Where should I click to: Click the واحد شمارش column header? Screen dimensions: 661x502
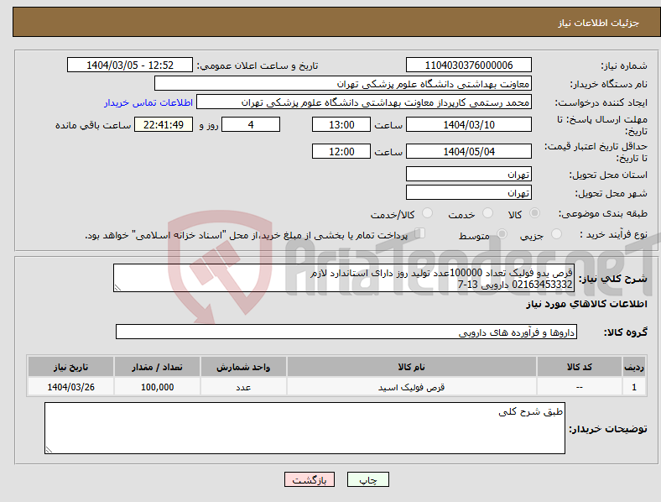pos(243,367)
